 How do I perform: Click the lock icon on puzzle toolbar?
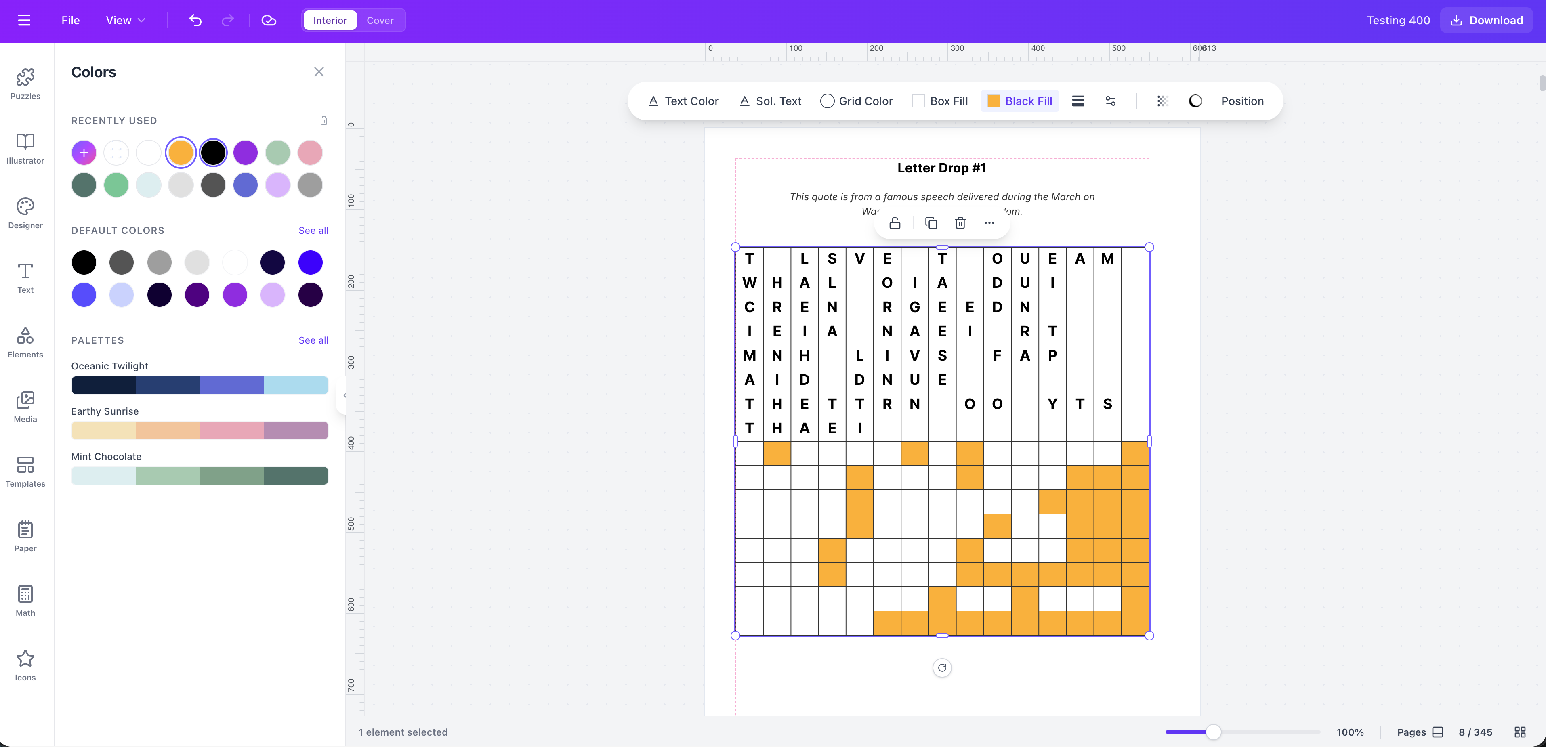(894, 222)
